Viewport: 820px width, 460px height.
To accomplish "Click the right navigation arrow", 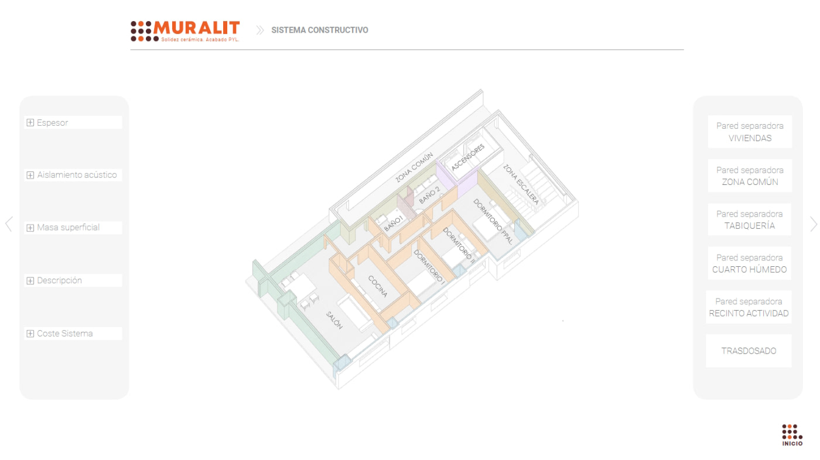I will tap(813, 224).
